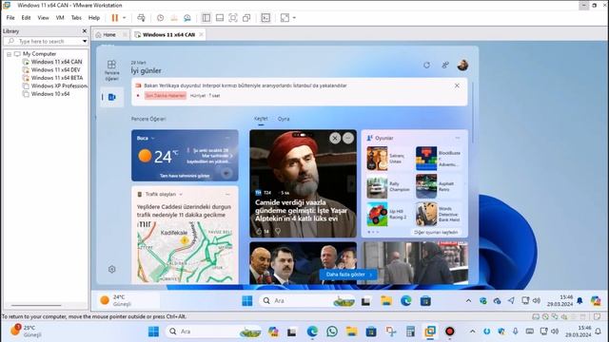Open more options on featured news card

click(348, 138)
